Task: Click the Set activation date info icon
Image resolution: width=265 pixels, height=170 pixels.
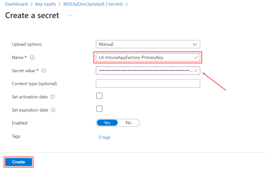Action: tap(53, 97)
